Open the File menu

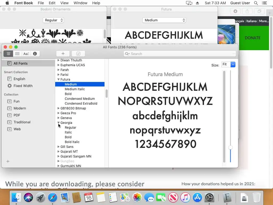click(41, 3)
